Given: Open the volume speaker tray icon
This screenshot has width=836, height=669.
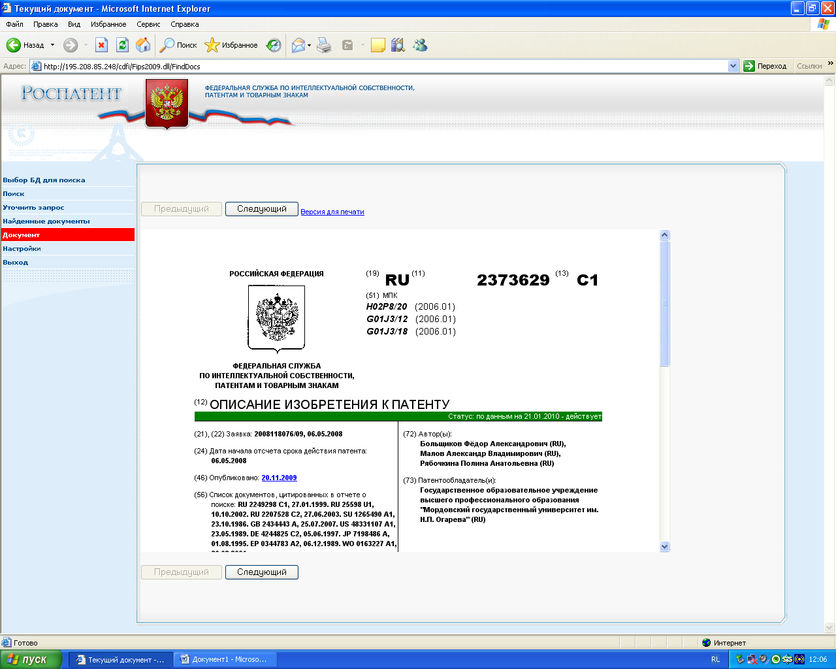Looking at the screenshot, I should pyautogui.click(x=764, y=660).
